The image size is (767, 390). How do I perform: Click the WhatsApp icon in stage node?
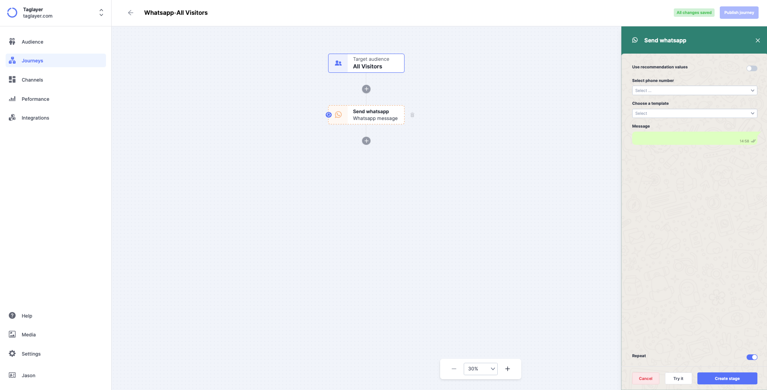(x=338, y=115)
